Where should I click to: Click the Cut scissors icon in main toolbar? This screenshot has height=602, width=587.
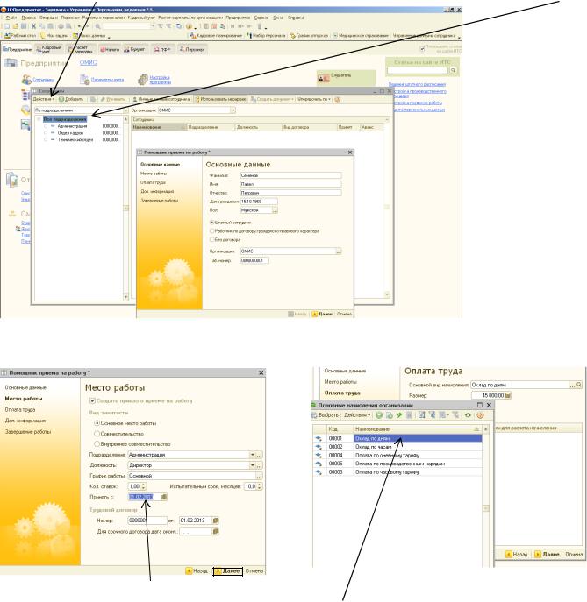coord(33,26)
